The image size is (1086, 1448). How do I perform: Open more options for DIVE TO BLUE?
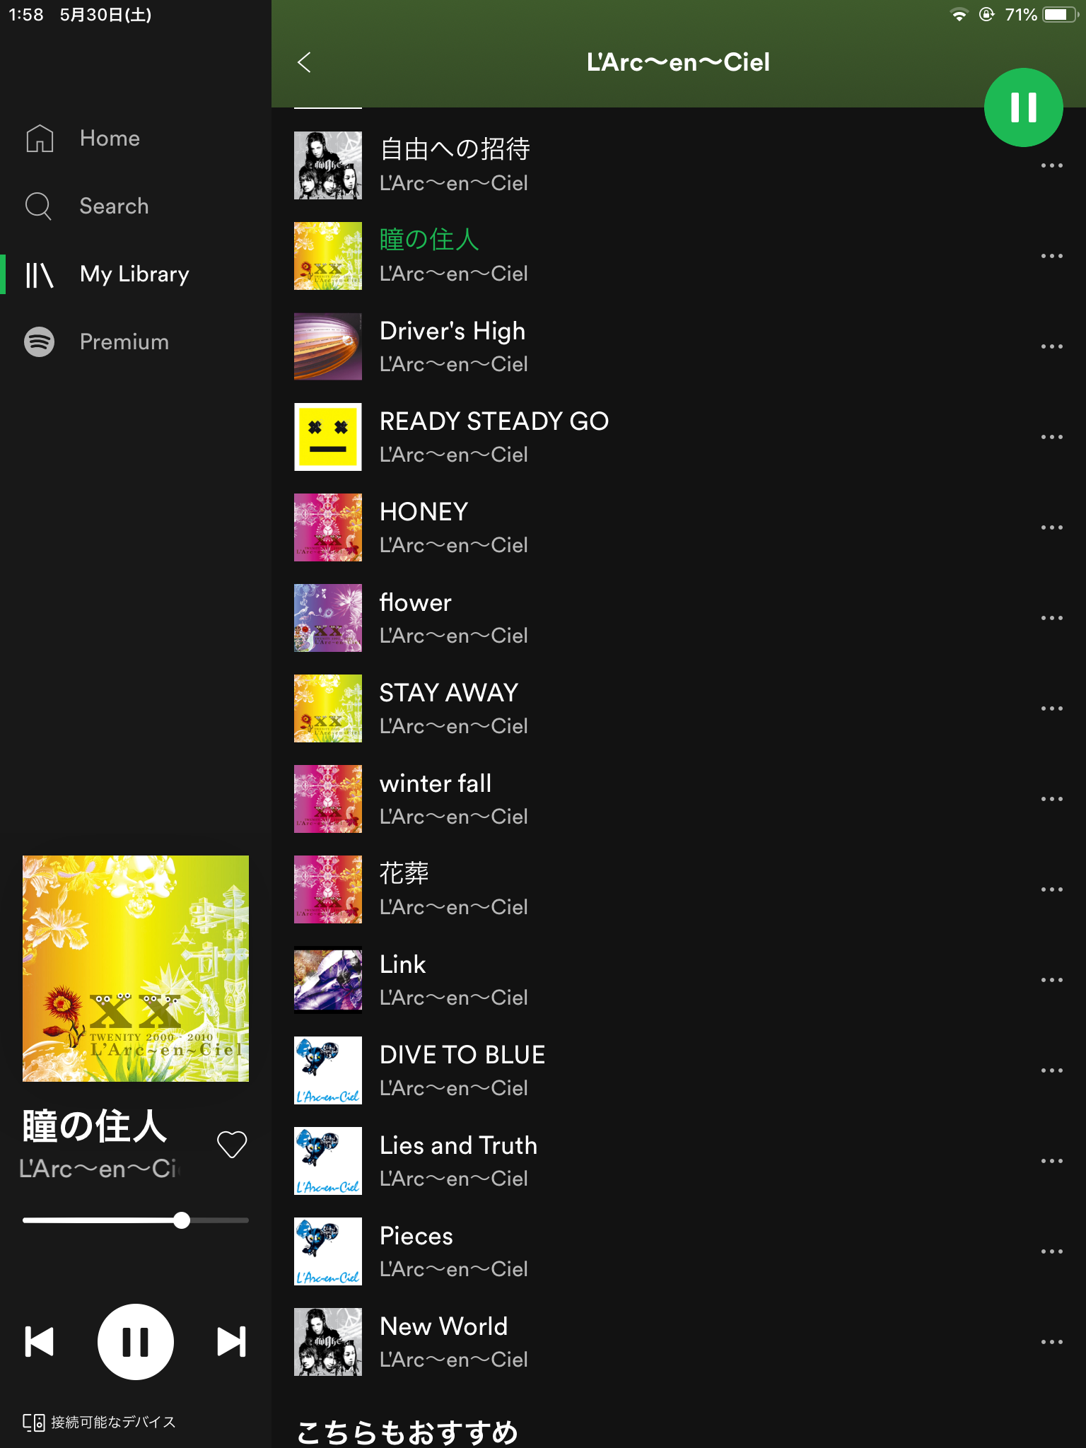click(x=1051, y=1070)
